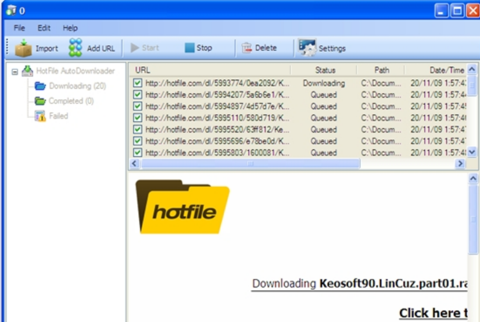
Task: Click the green Completed folder icon
Action: pyautogui.click(x=40, y=101)
